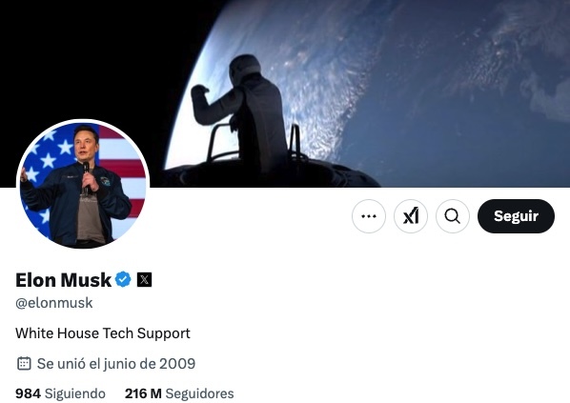The height and width of the screenshot is (403, 570).
Task: Click the spacecraft hatch railing in the banner
Action: tap(254, 142)
